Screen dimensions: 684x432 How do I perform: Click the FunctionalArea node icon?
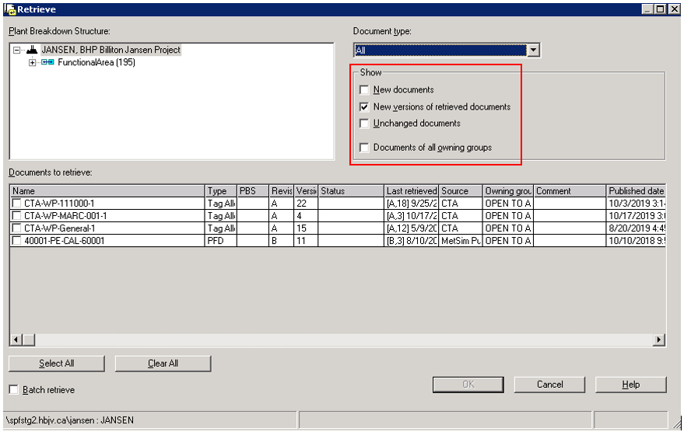(x=47, y=62)
